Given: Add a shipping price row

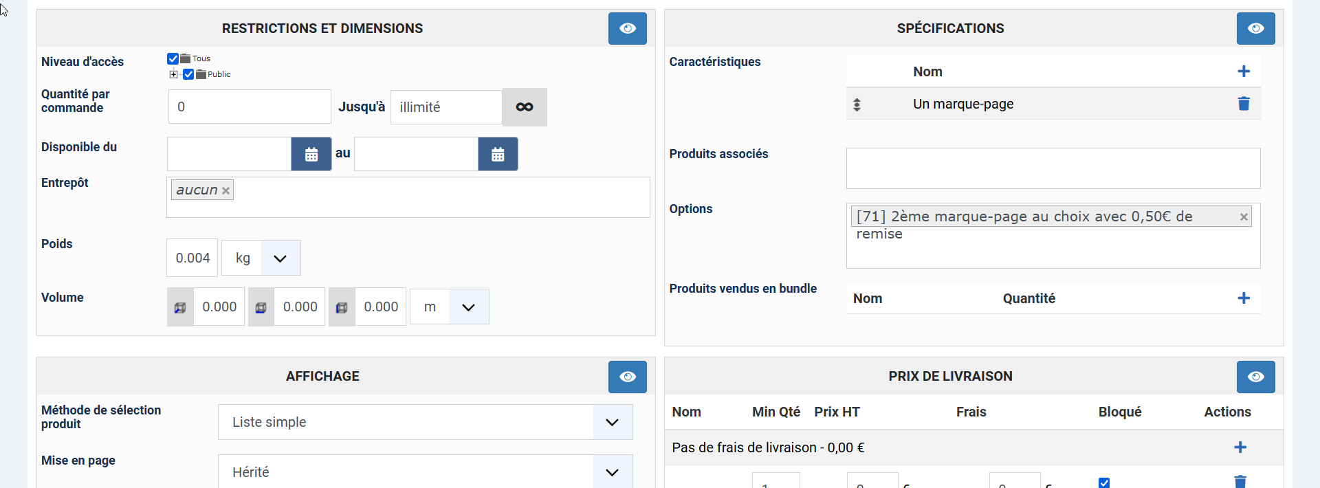Looking at the screenshot, I should (x=1240, y=447).
